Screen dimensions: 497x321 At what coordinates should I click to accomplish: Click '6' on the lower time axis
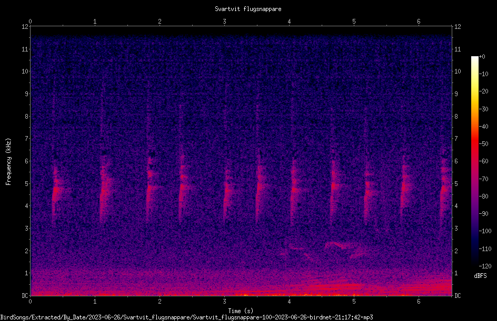pyautogui.click(x=419, y=302)
